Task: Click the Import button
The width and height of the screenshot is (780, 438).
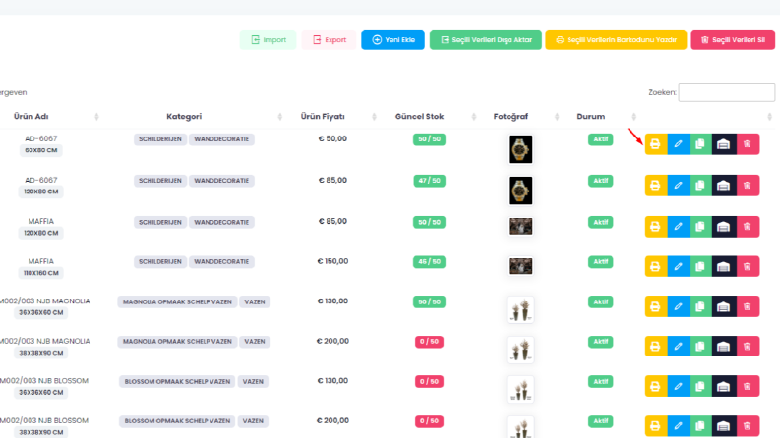Action: click(x=269, y=39)
